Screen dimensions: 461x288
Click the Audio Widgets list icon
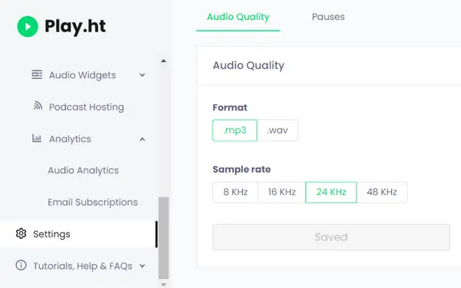37,74
